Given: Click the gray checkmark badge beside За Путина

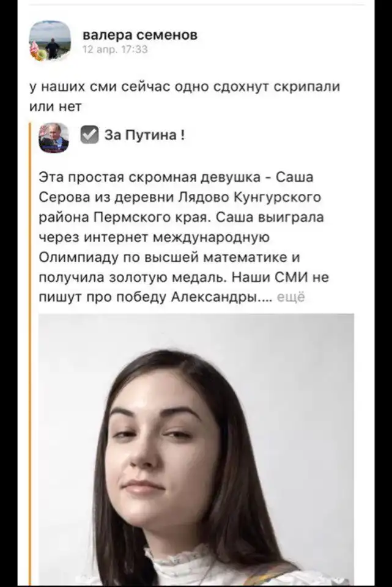Looking at the screenshot, I should click(x=89, y=135).
